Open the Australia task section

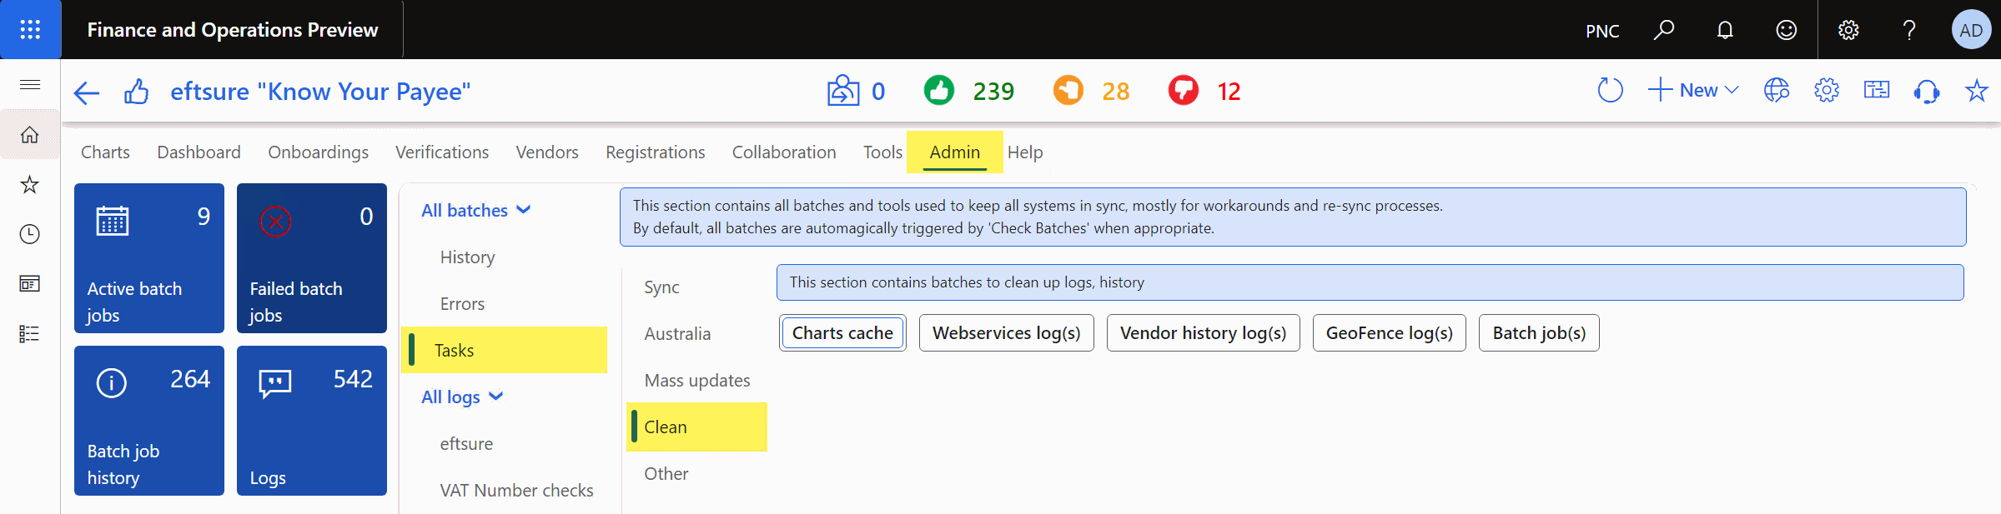pyautogui.click(x=677, y=334)
